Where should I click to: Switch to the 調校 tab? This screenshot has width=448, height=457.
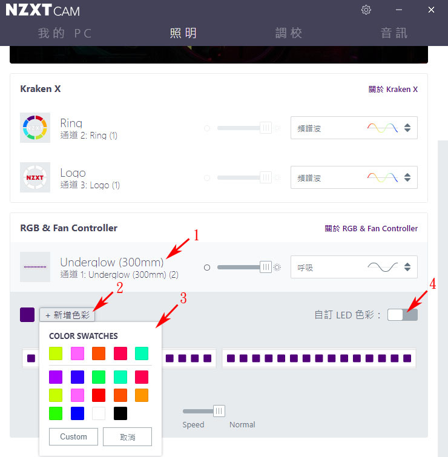289,33
